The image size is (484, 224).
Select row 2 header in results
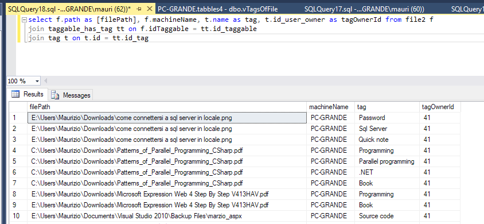[18, 129]
